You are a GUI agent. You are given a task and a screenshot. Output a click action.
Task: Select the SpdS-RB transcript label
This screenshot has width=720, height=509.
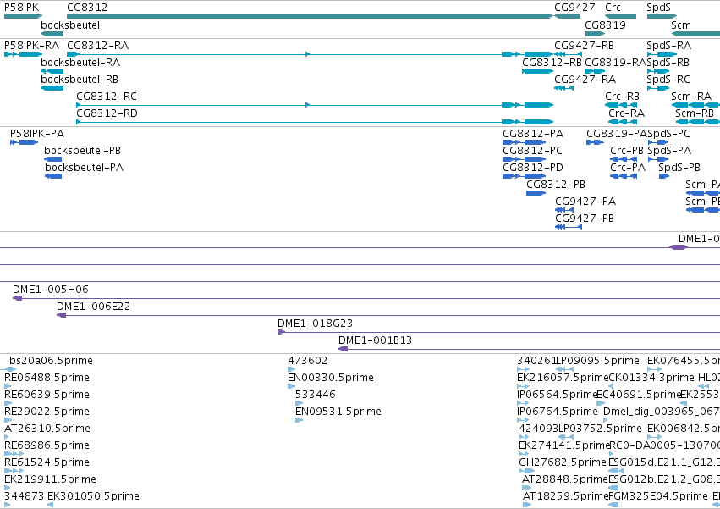coord(668,63)
